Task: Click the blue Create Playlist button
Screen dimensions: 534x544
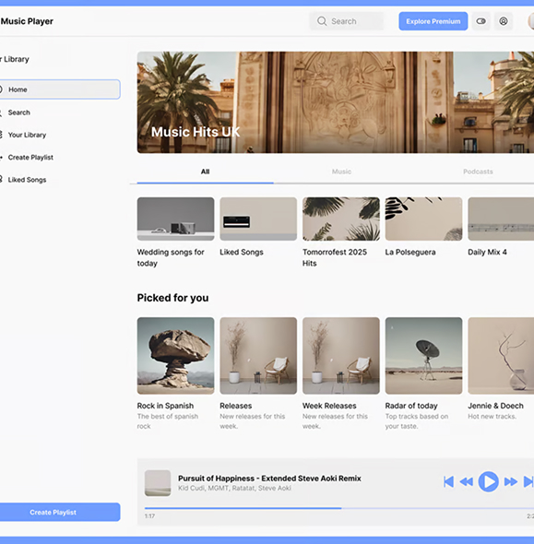Action: 60,512
